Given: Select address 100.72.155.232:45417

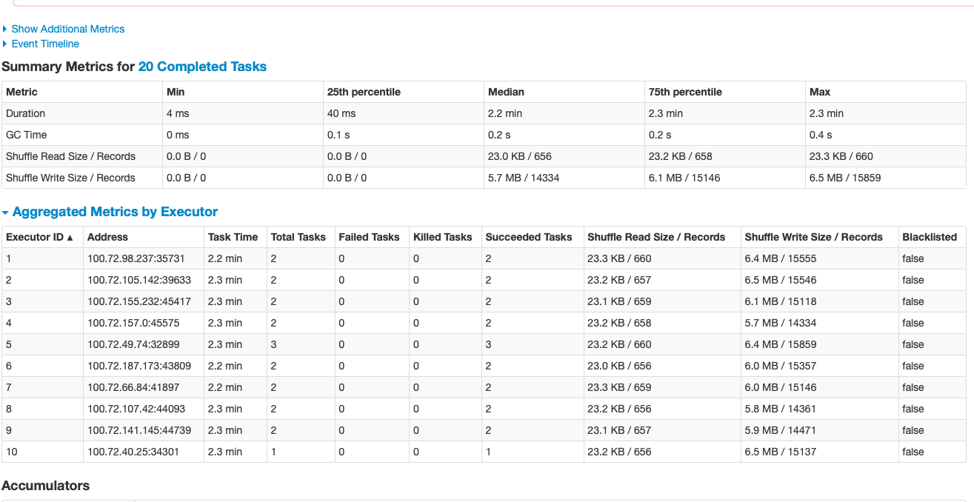Looking at the screenshot, I should point(139,301).
